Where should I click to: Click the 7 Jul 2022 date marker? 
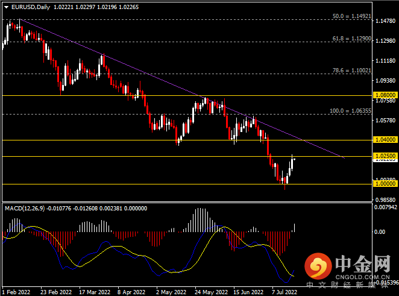click(284, 292)
